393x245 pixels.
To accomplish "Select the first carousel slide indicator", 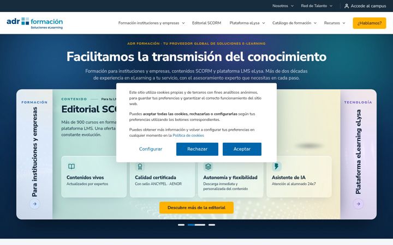I will click(x=181, y=225).
